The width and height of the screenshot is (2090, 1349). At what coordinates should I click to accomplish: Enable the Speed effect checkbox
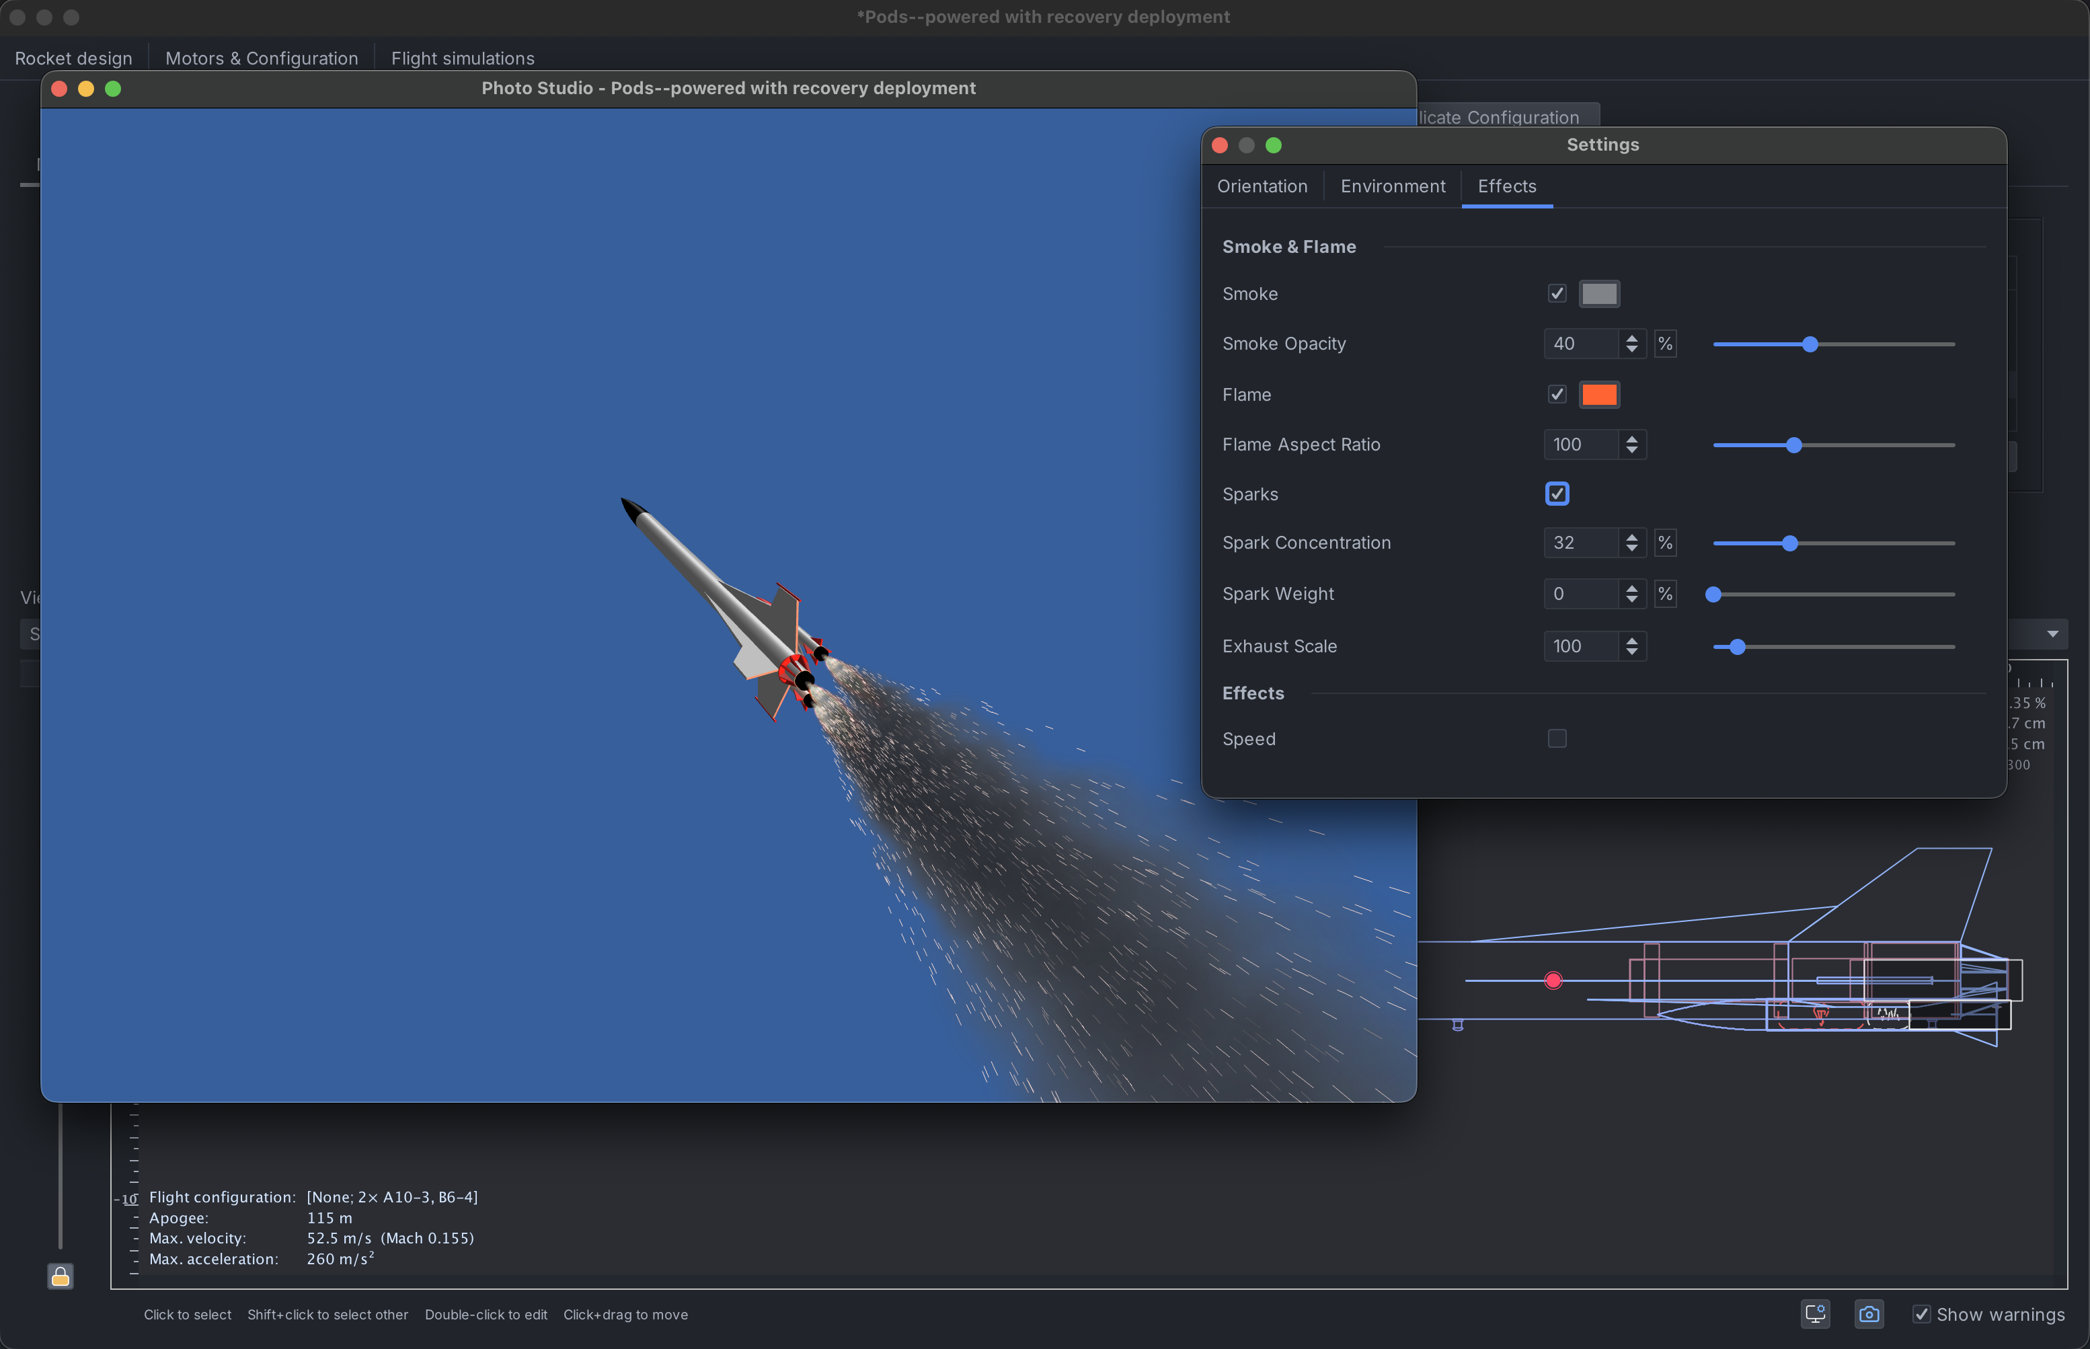[1557, 738]
